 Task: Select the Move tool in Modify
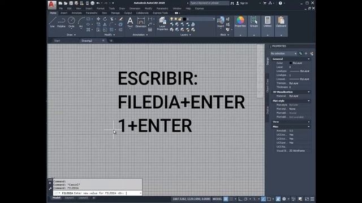[98, 19]
